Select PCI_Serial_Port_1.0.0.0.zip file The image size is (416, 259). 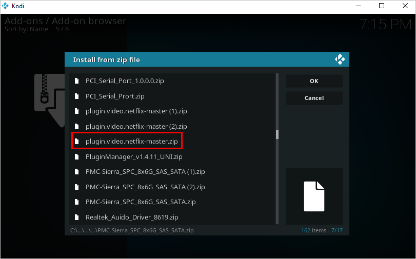click(172, 81)
